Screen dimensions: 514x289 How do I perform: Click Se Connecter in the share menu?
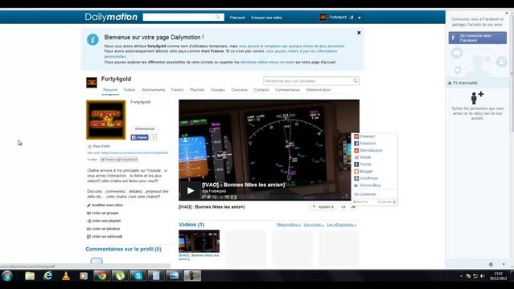point(365,194)
